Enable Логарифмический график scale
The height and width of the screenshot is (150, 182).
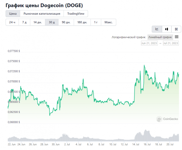[129, 37]
